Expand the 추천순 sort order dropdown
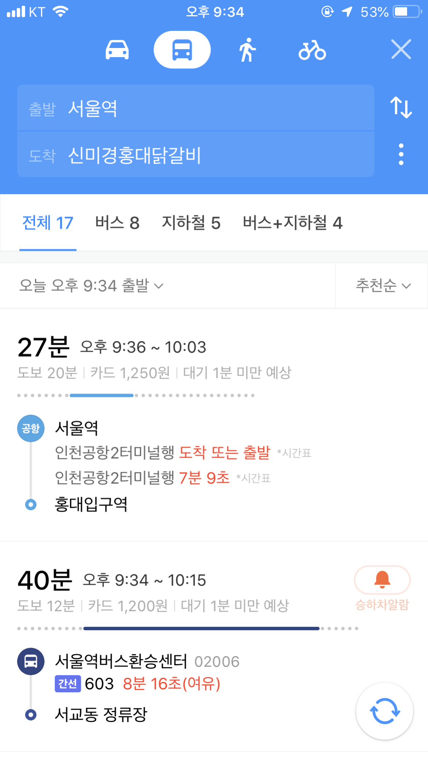The image size is (428, 762). (x=383, y=286)
